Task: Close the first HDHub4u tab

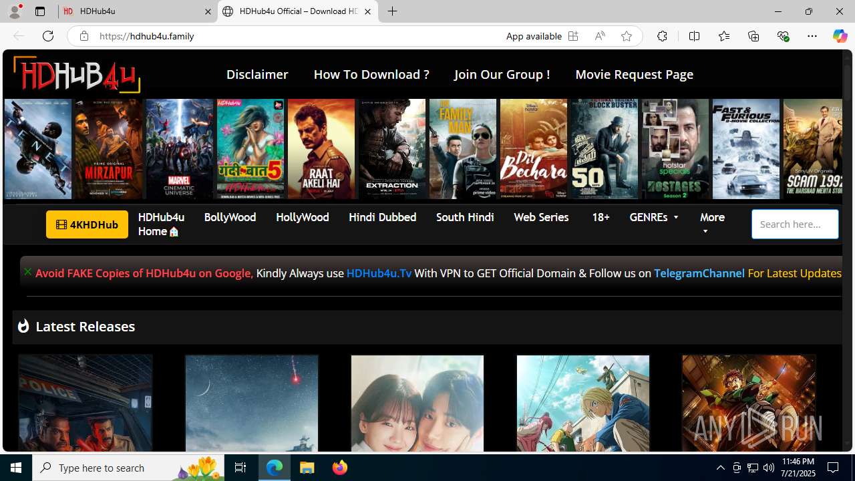Action: [208, 11]
